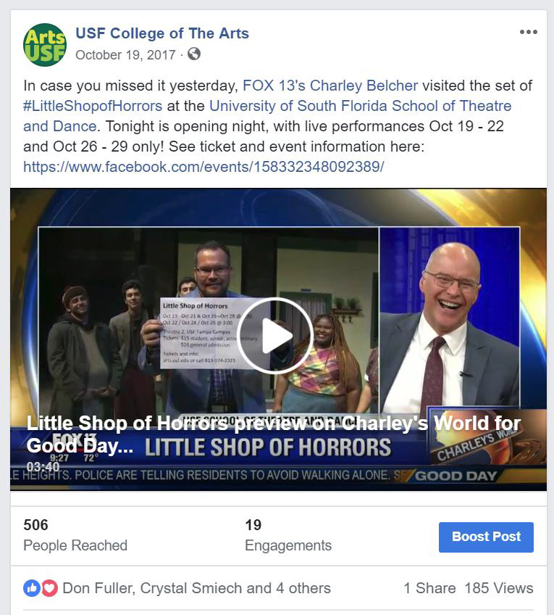Click the public globe privacy icon
Image resolution: width=554 pixels, height=615 pixels.
[x=194, y=54]
